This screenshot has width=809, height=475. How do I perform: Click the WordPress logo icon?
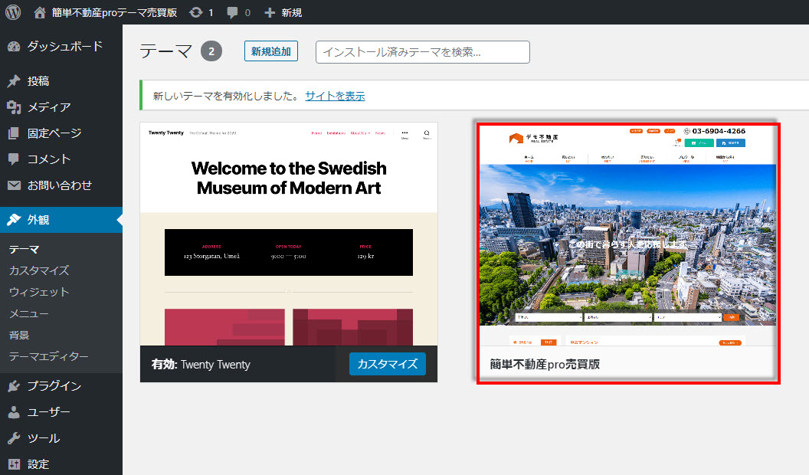click(15, 12)
